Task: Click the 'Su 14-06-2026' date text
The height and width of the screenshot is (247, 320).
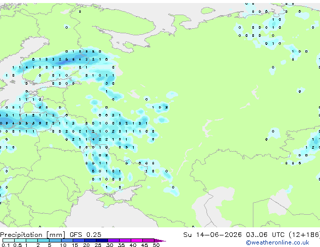Action: pos(212,234)
